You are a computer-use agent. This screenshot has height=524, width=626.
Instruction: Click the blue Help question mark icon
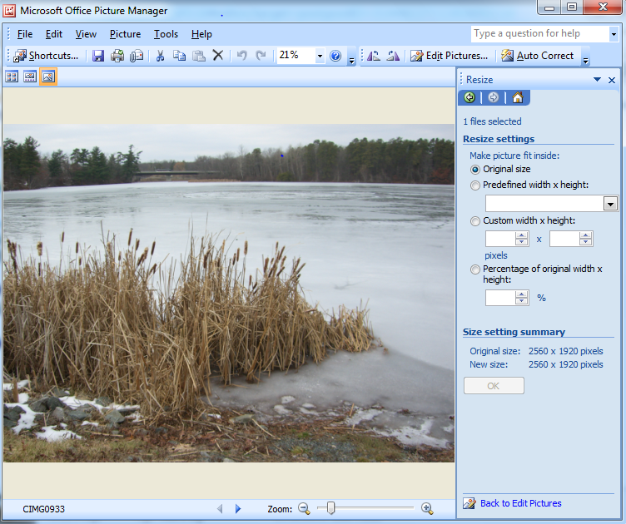[x=335, y=56]
